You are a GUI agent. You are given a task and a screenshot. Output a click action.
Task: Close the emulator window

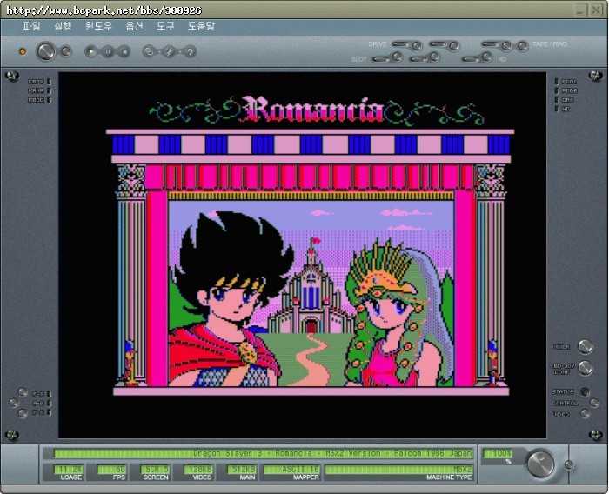[596, 10]
